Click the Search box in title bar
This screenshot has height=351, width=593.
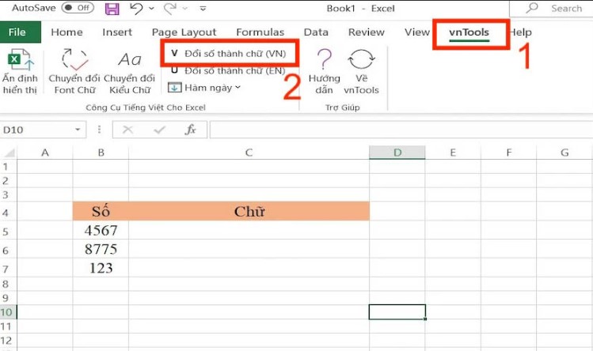point(551,9)
